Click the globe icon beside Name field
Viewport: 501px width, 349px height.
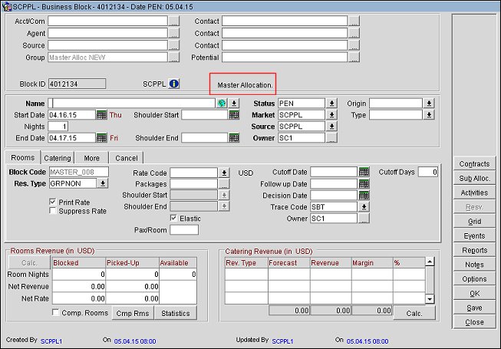click(x=222, y=104)
